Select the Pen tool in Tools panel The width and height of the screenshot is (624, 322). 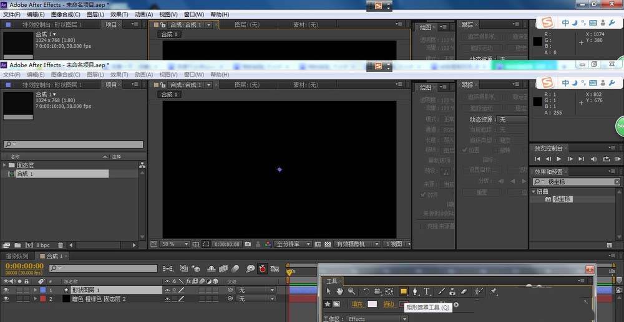click(x=415, y=291)
